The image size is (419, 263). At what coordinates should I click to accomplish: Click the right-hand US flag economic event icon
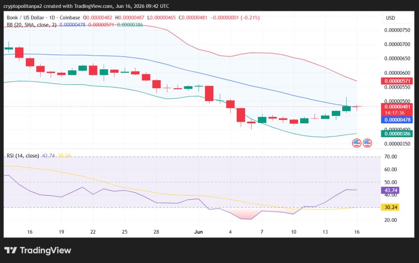tap(367, 143)
